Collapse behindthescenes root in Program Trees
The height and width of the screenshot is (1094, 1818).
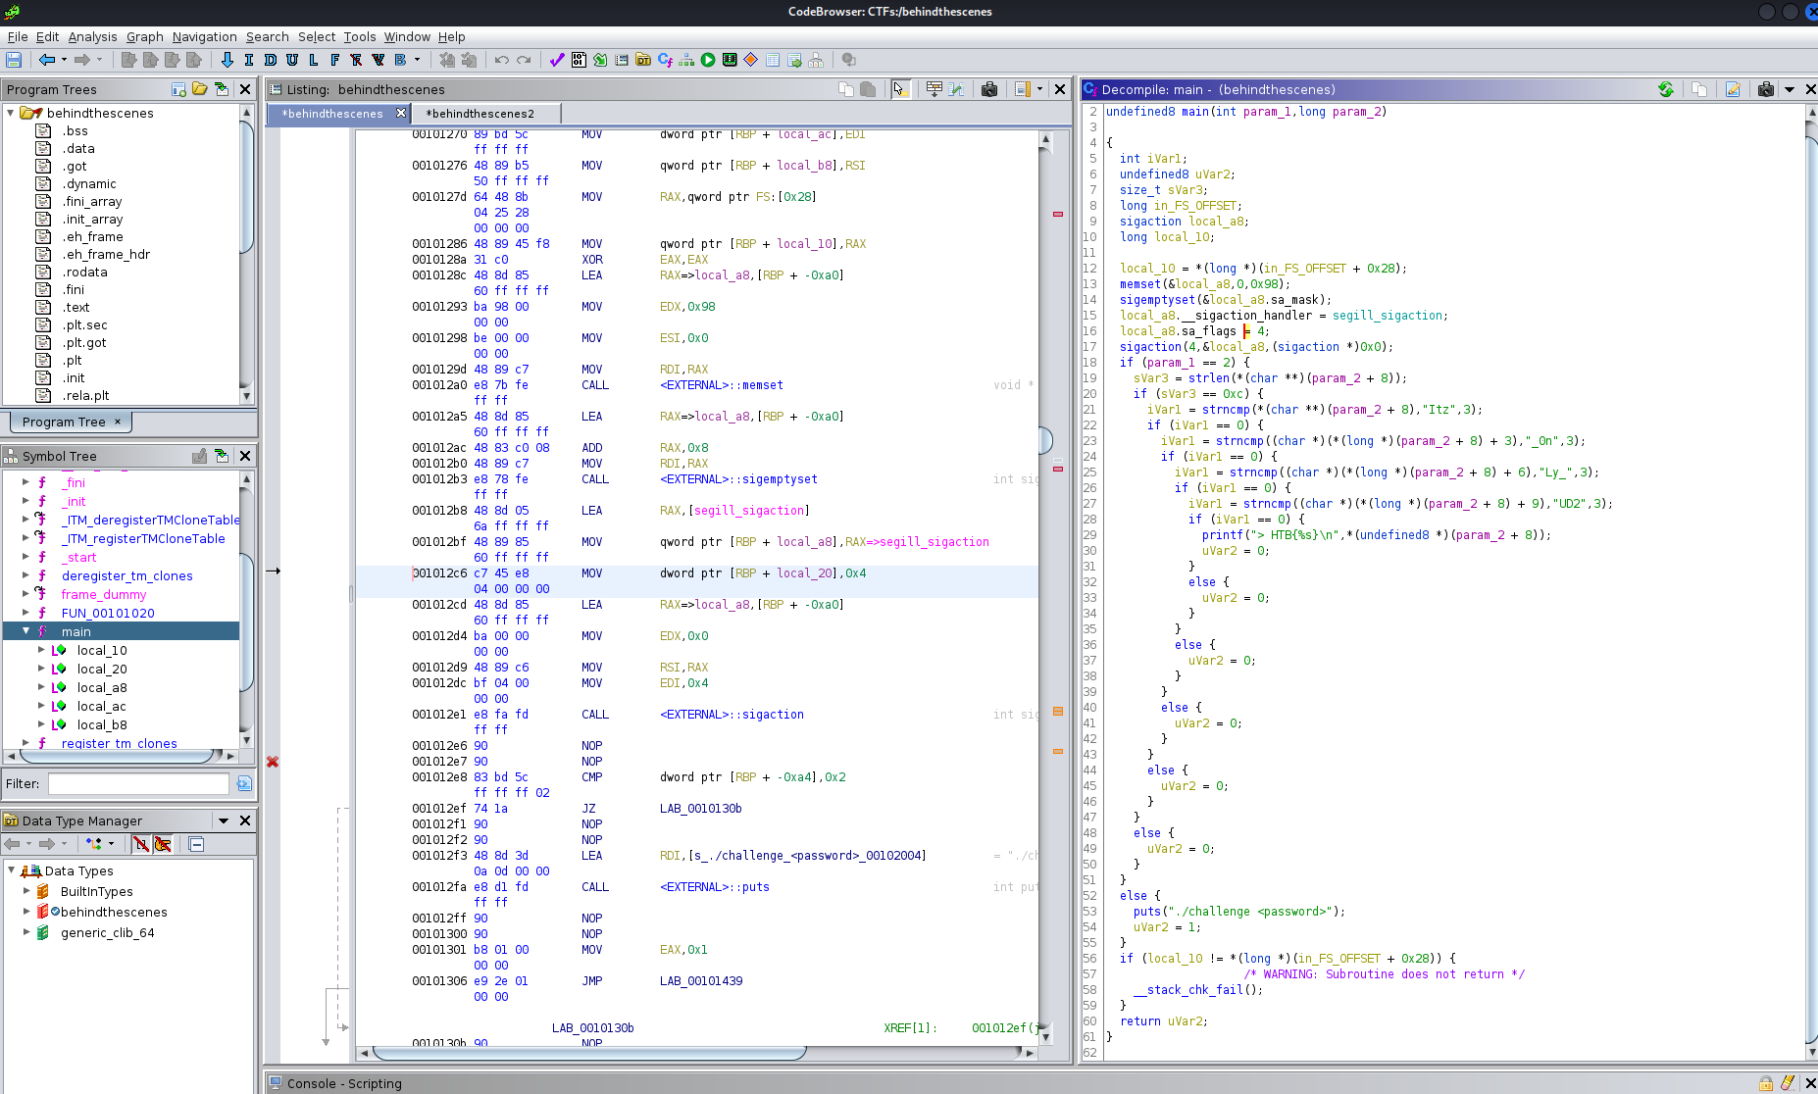click(x=10, y=113)
